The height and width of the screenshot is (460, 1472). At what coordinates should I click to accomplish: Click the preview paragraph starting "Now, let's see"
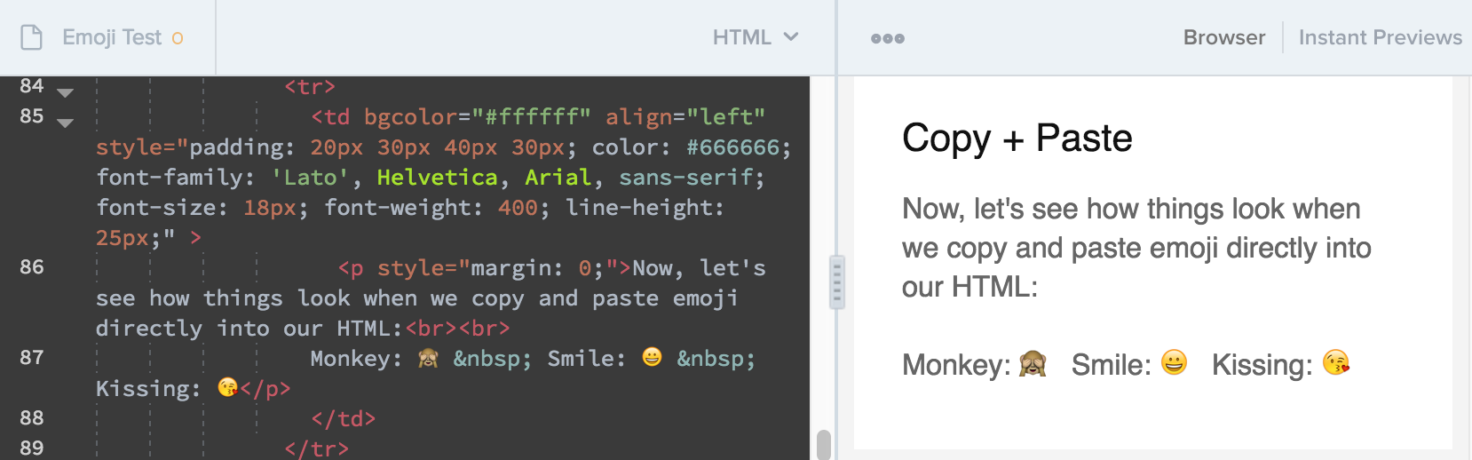(x=1136, y=248)
